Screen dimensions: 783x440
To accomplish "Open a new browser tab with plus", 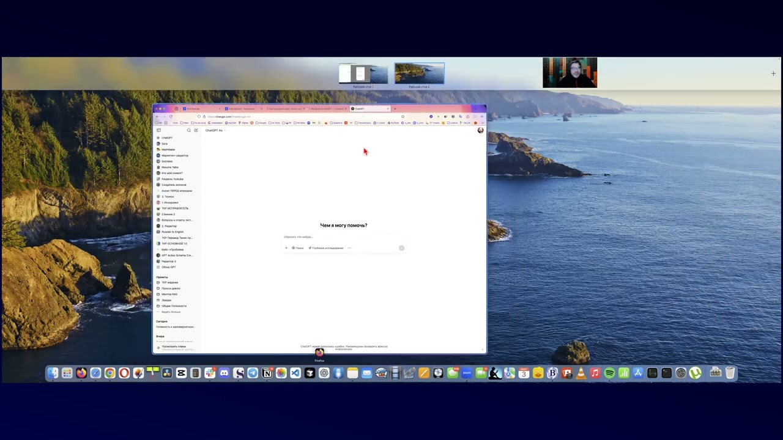I will 395,109.
